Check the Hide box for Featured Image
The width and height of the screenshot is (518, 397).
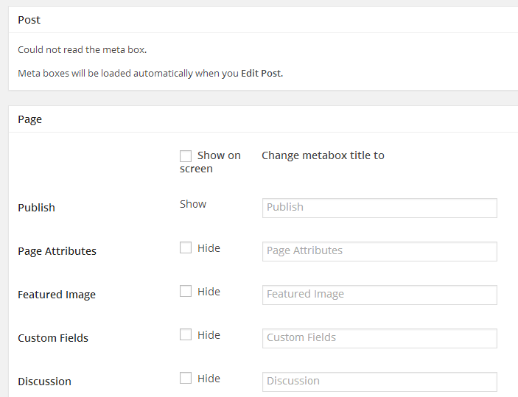tap(186, 292)
